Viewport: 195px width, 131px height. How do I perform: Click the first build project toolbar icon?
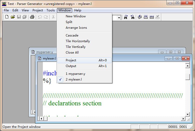click(x=146, y=17)
